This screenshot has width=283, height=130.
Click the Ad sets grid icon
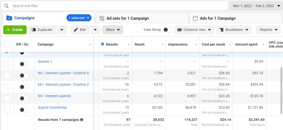[102, 18]
